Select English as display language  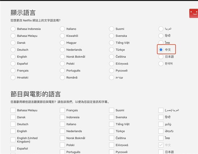tap(13, 57)
